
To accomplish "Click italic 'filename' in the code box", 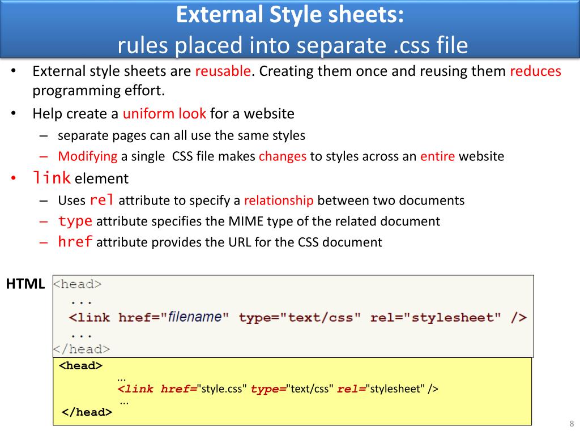I will (x=195, y=317).
